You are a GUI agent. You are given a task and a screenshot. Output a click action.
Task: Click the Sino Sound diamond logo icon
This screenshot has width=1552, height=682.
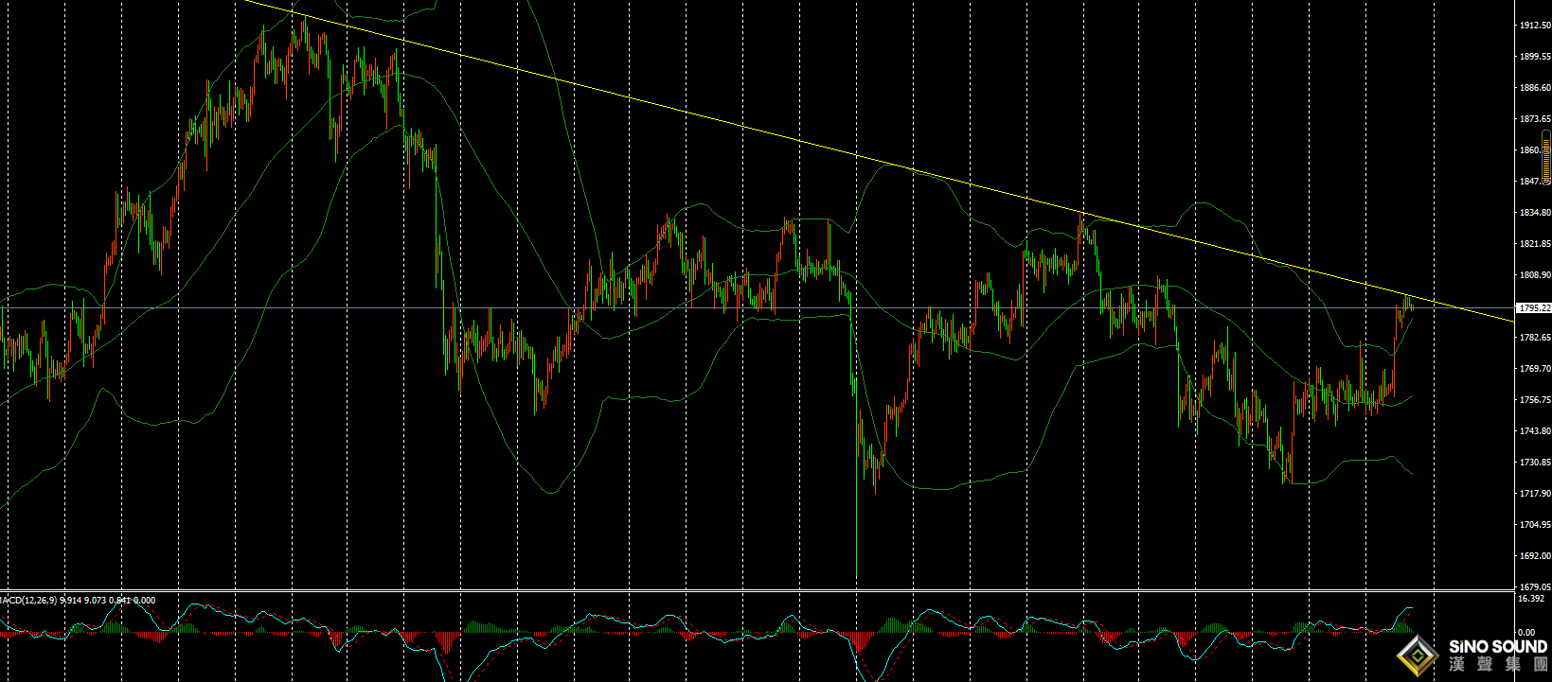(x=1418, y=655)
